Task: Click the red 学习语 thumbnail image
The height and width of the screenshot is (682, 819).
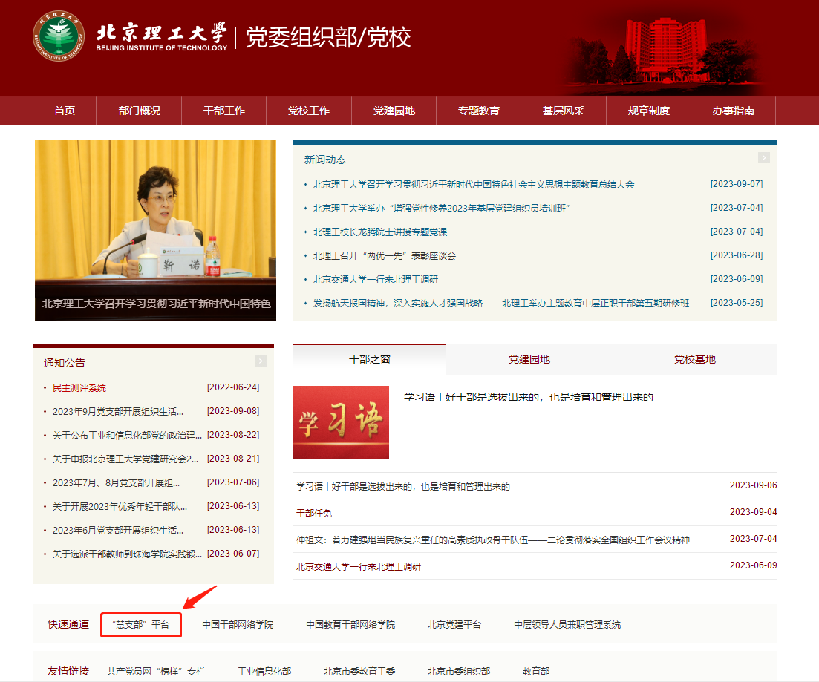Action: pos(341,422)
